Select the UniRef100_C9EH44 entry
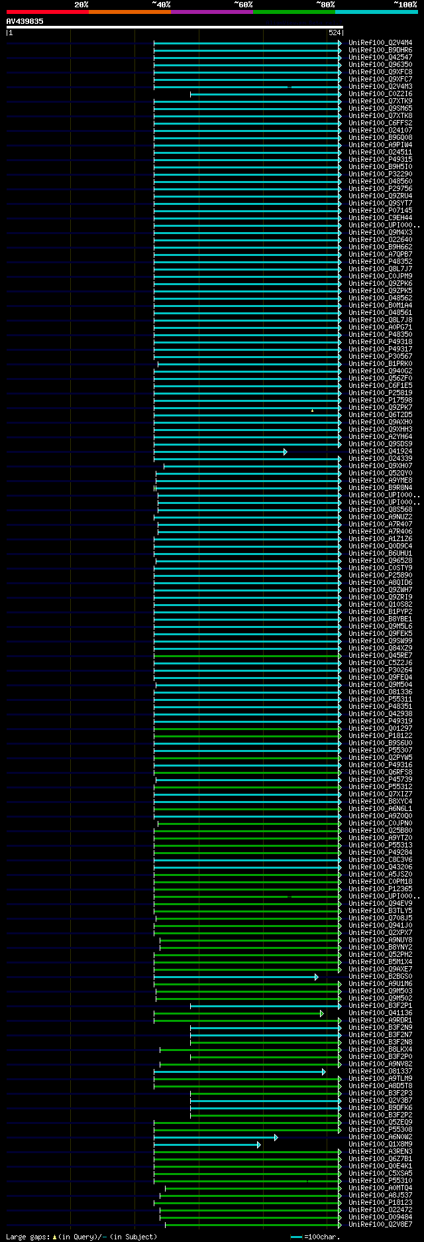The height and width of the screenshot is (1242, 424). pyautogui.click(x=380, y=217)
